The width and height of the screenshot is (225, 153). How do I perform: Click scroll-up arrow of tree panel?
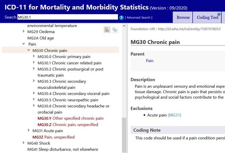[x=124, y=26]
